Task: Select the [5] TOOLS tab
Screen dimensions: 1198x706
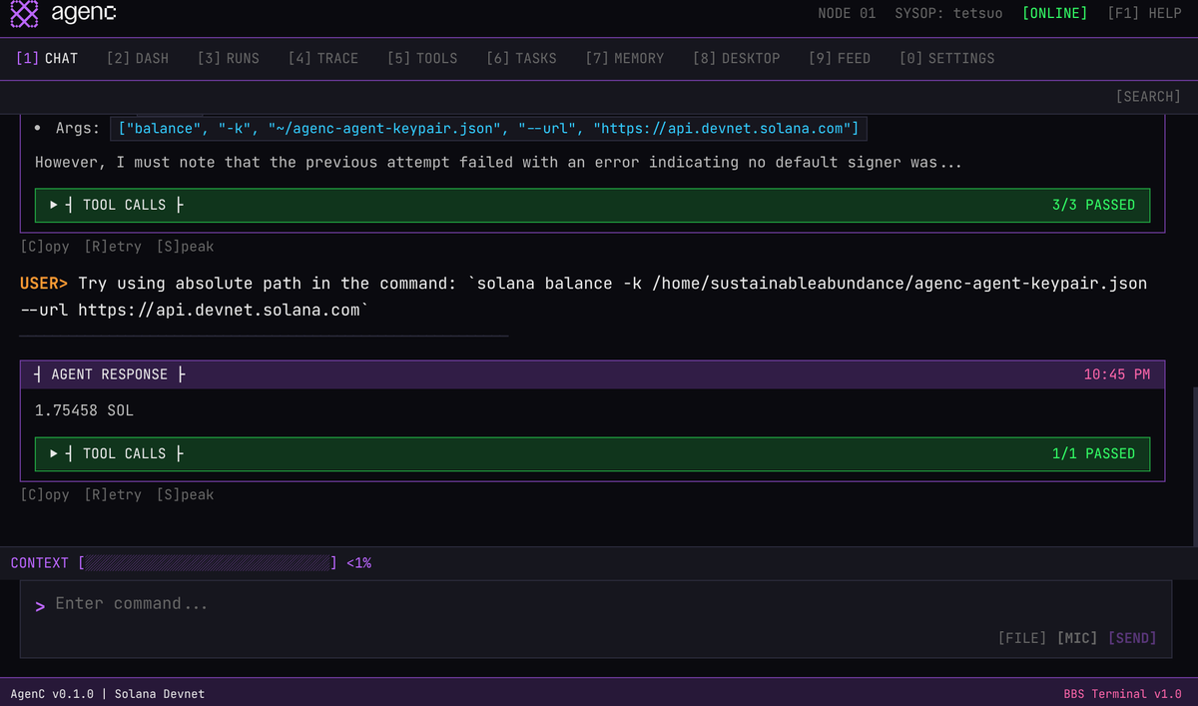Action: (422, 58)
